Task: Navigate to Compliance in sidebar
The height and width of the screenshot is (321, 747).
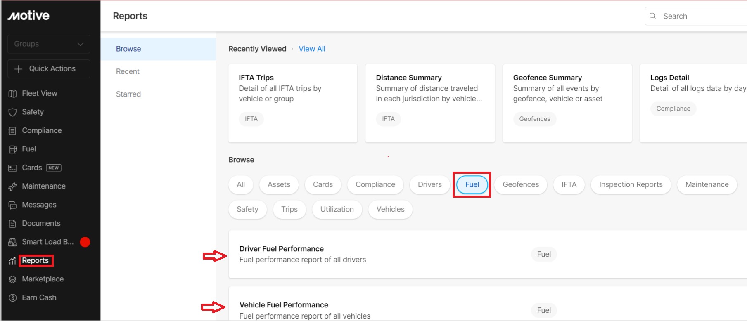Action: click(x=42, y=131)
